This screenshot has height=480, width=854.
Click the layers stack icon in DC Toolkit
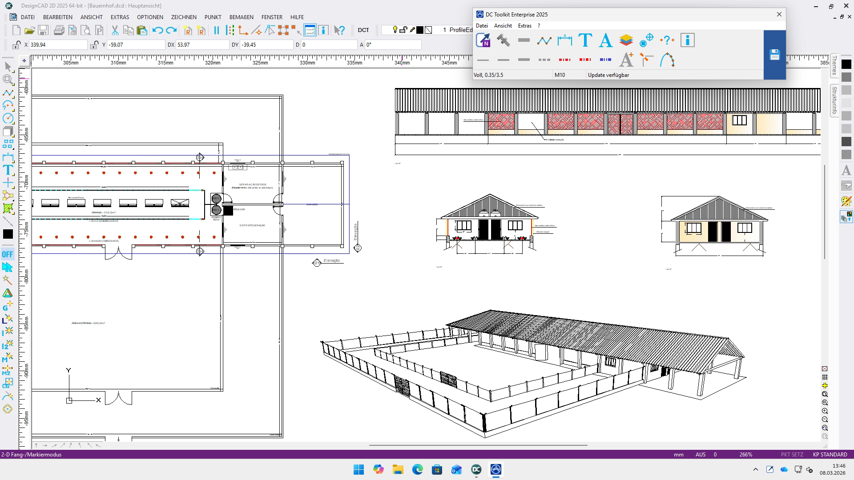[x=626, y=40]
